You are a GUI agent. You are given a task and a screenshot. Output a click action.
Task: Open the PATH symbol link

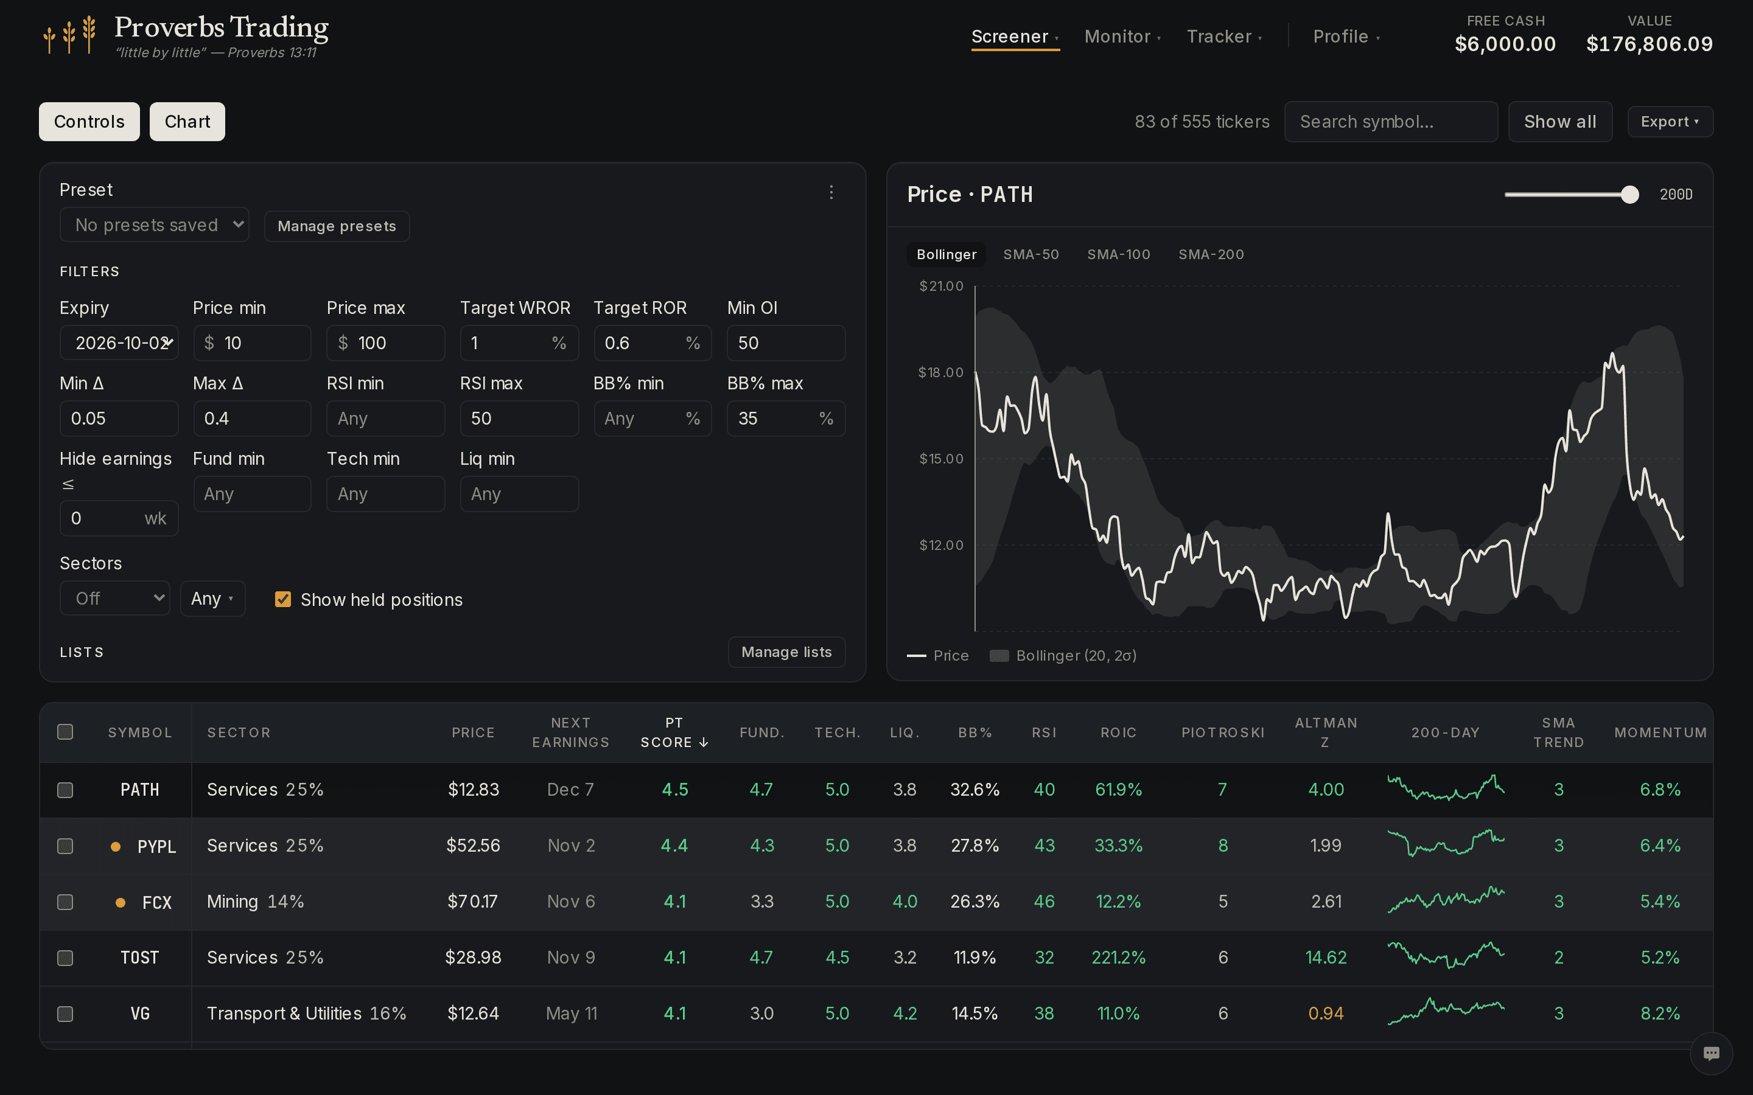[140, 790]
